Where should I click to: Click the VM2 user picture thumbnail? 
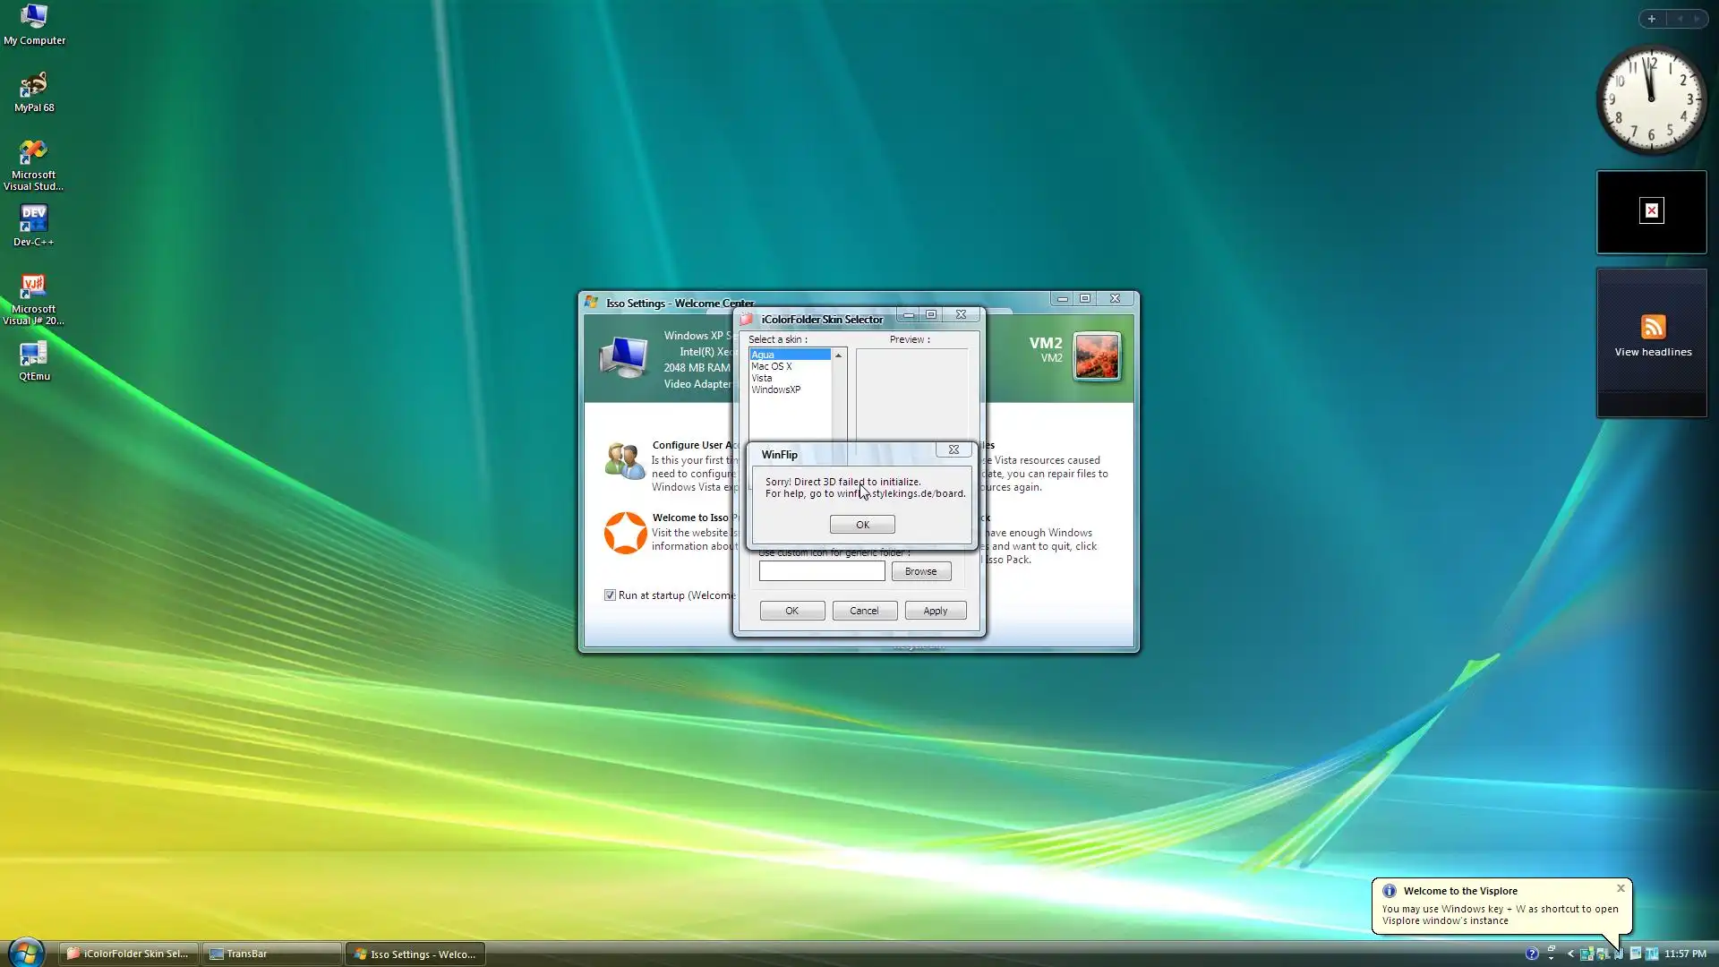(x=1097, y=356)
